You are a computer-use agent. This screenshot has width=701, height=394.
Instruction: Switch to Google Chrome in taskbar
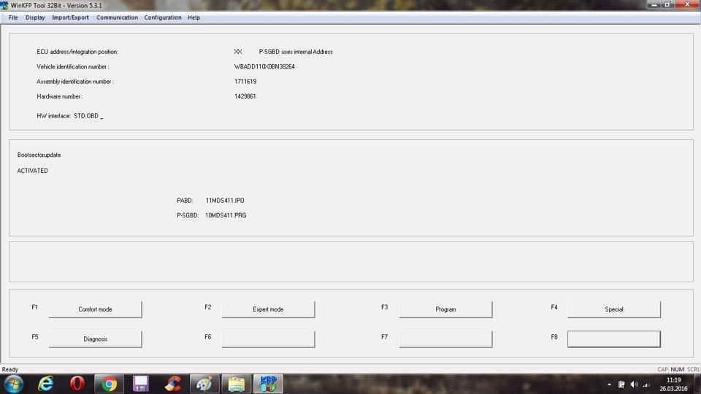pos(110,384)
